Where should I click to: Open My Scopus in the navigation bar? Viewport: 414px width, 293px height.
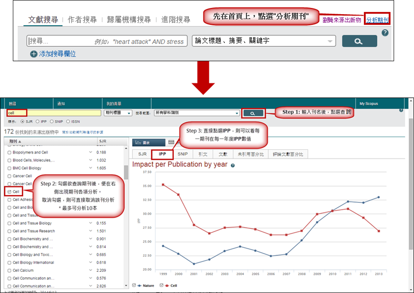click(x=369, y=104)
